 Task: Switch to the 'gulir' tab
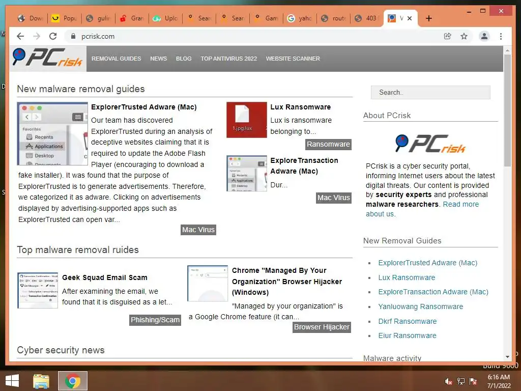(98, 18)
